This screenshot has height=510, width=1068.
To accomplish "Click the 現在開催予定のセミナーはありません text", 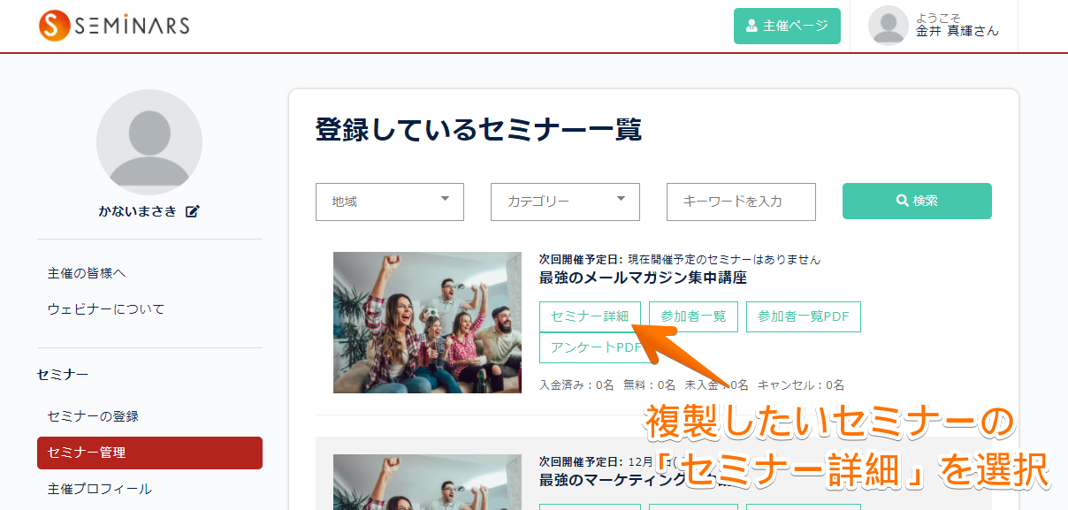I will tap(724, 260).
